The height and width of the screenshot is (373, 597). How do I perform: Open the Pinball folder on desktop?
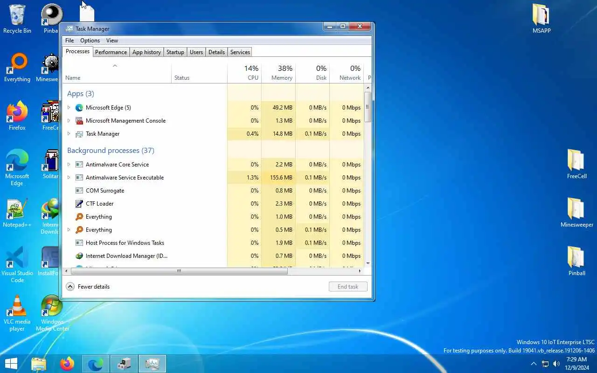coord(577,262)
